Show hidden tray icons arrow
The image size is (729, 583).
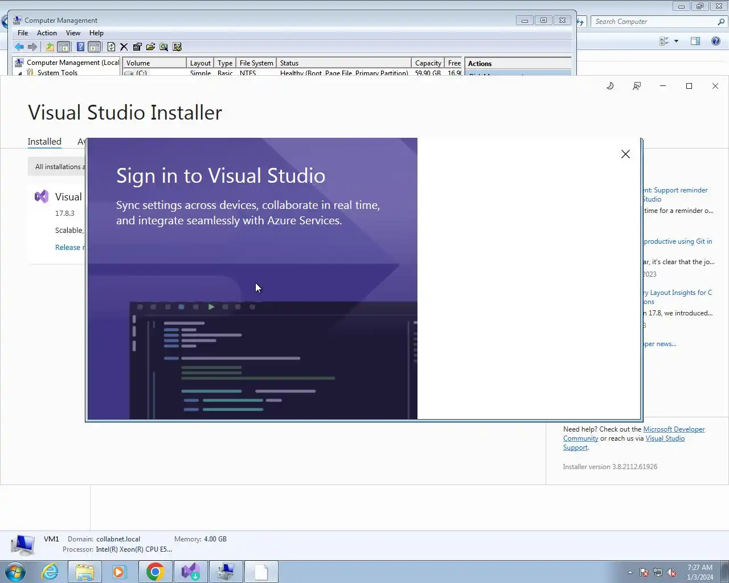click(x=630, y=572)
